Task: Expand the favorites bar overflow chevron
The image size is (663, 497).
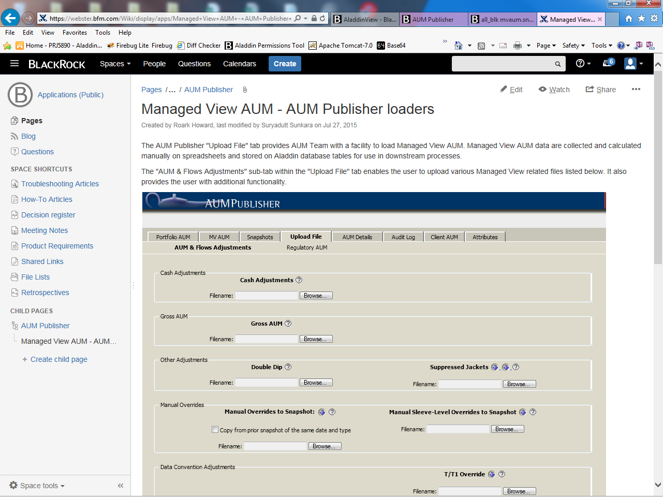Action: (x=445, y=41)
